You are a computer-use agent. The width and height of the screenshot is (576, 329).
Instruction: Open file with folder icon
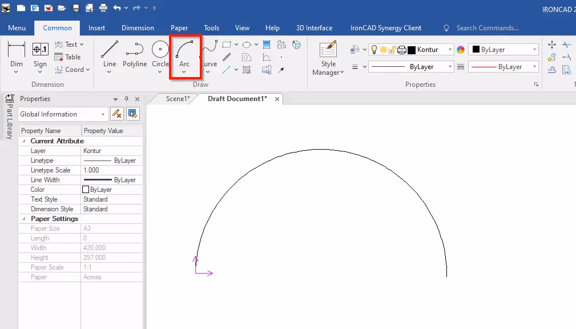[62, 8]
